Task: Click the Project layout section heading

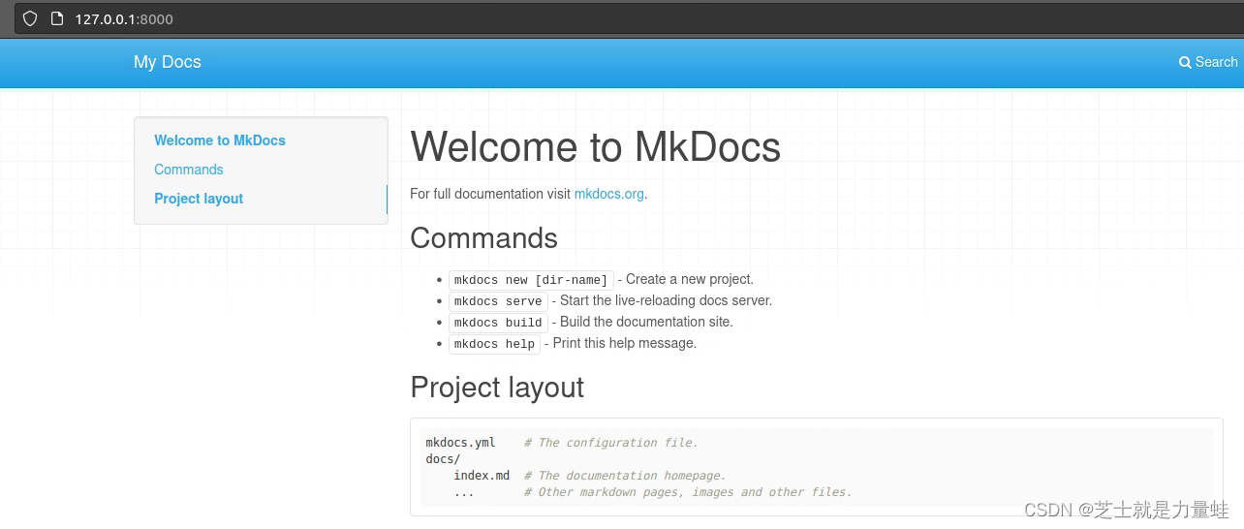Action: tap(497, 388)
